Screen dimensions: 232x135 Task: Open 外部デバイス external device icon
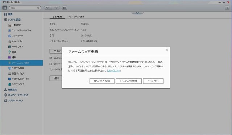click(9, 73)
